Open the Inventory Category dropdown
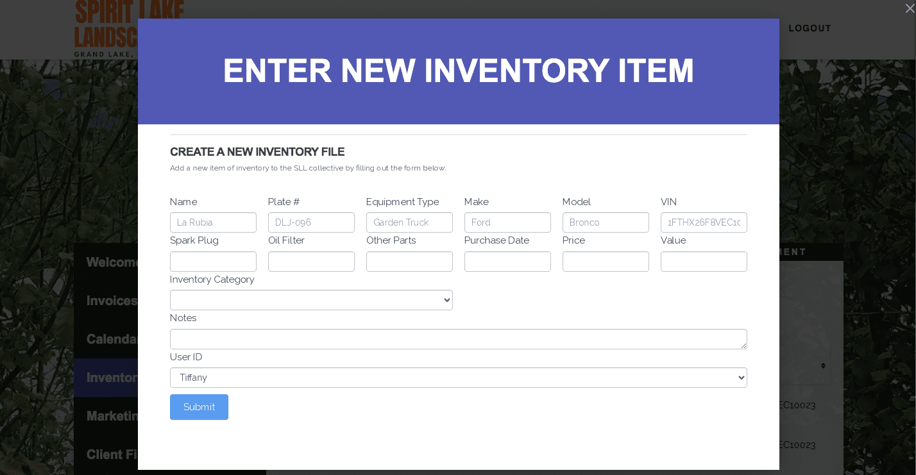 click(x=311, y=300)
